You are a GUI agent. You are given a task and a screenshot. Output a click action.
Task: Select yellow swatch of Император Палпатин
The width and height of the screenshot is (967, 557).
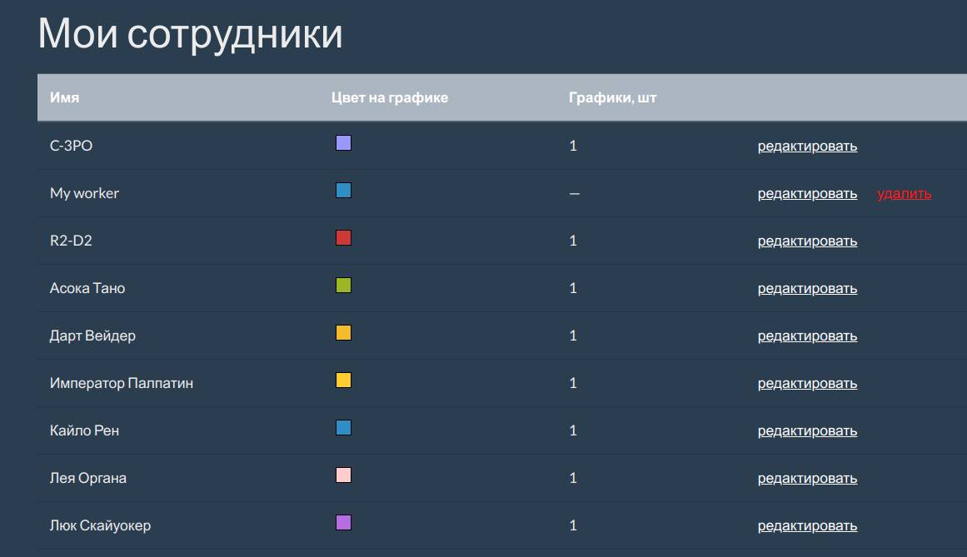343,380
